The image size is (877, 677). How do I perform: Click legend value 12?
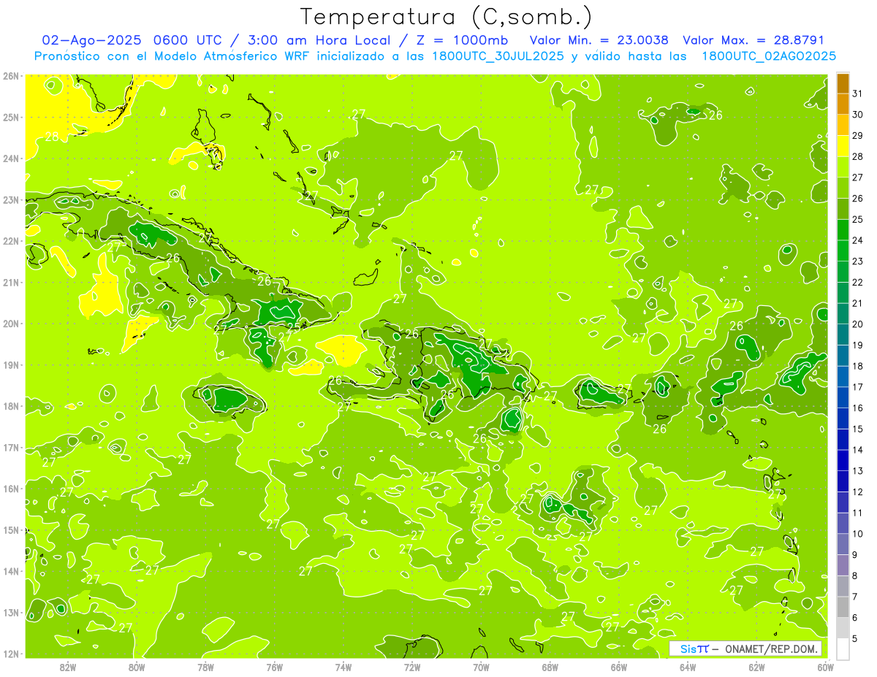pyautogui.click(x=857, y=492)
